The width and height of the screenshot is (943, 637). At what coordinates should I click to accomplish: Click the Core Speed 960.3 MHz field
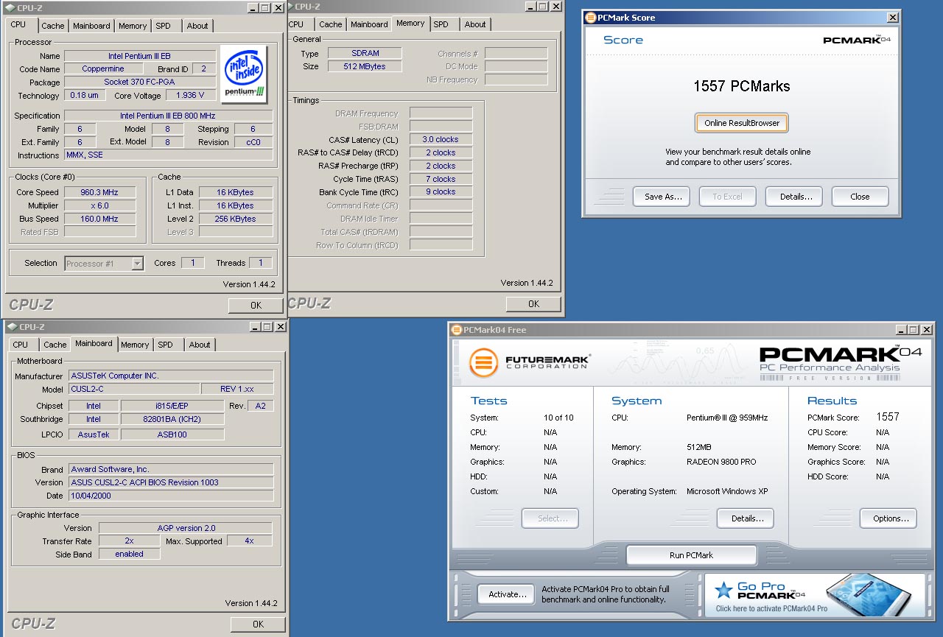click(100, 192)
